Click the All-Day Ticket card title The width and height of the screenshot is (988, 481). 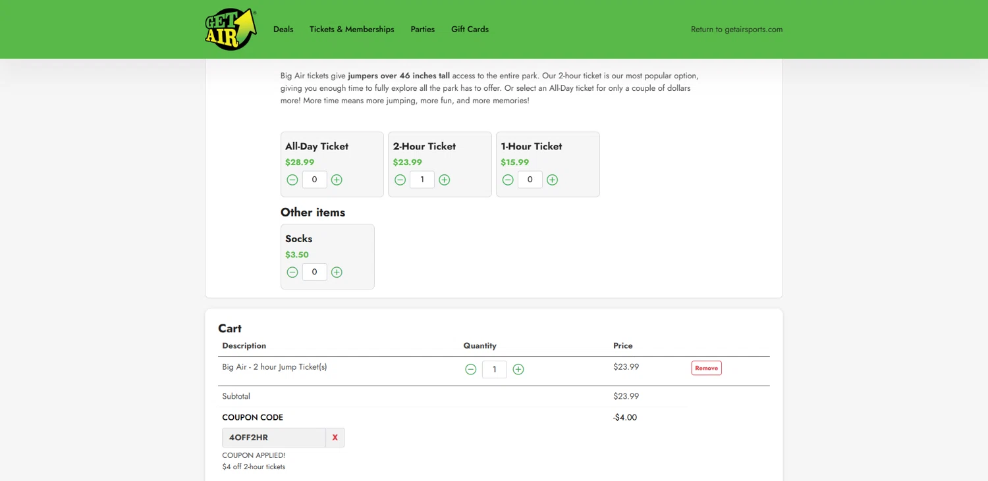click(317, 146)
